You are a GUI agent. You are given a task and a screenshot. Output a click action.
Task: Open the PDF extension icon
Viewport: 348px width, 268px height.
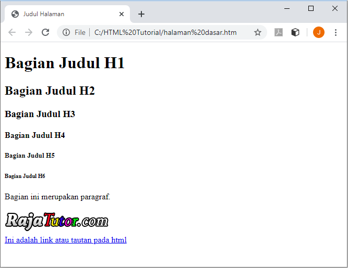[x=279, y=32]
